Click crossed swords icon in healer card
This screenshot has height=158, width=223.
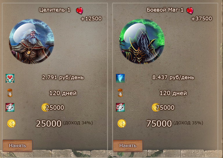[x=10, y=107]
